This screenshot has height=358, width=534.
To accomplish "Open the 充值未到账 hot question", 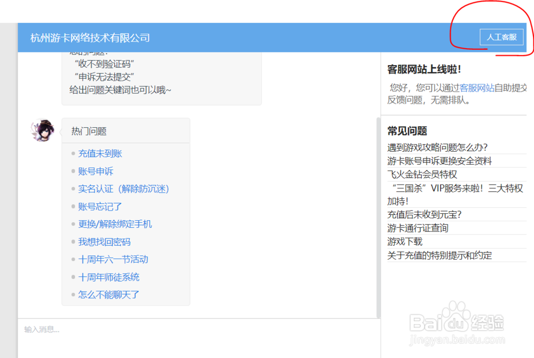I will click(99, 153).
